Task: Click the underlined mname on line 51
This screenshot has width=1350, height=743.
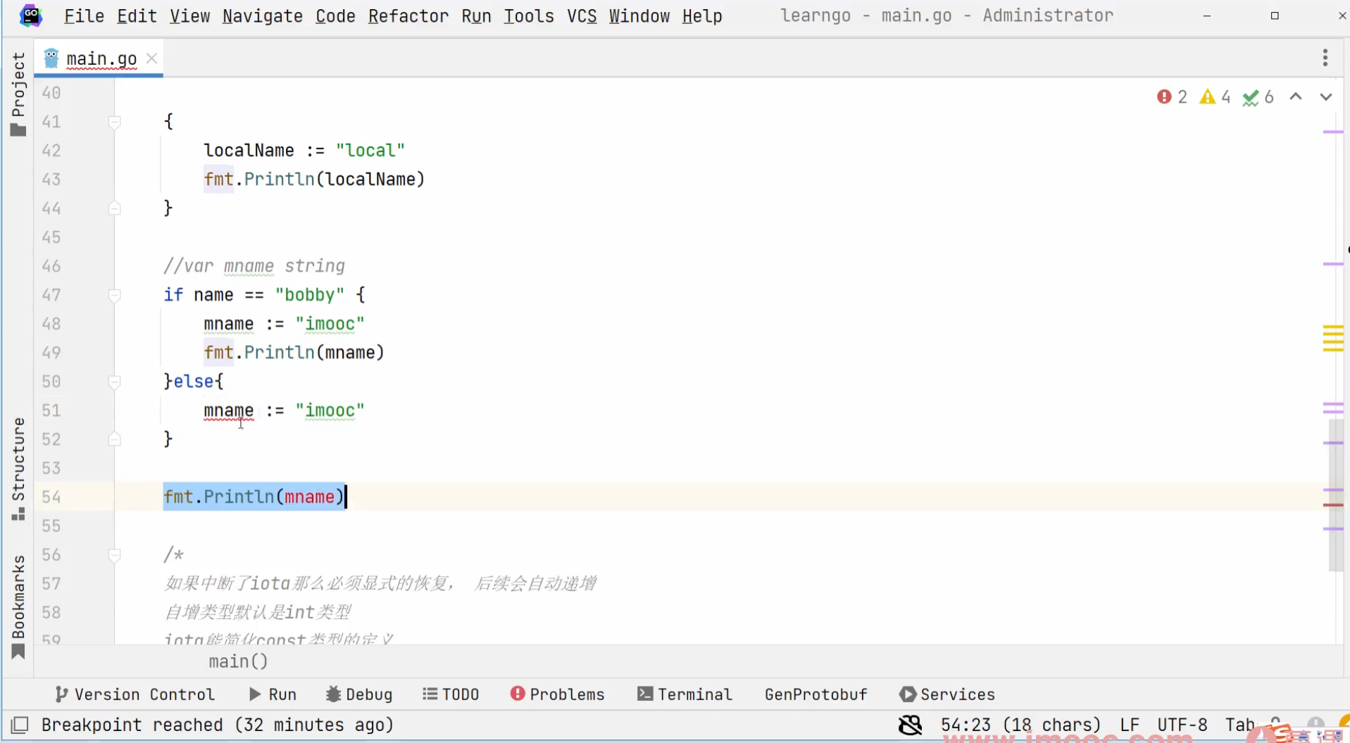Action: (228, 411)
